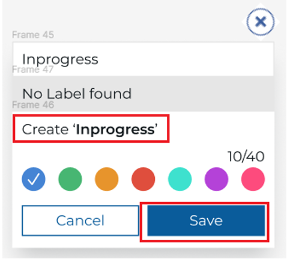The width and height of the screenshot is (287, 259).
Task: Cancel creating the new label
Action: pos(80,221)
